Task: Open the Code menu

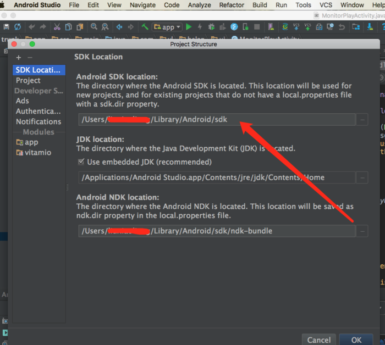Action: (172, 5)
